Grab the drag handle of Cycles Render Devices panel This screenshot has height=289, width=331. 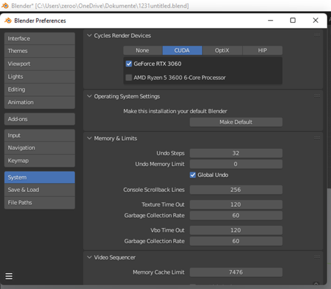[317, 36]
